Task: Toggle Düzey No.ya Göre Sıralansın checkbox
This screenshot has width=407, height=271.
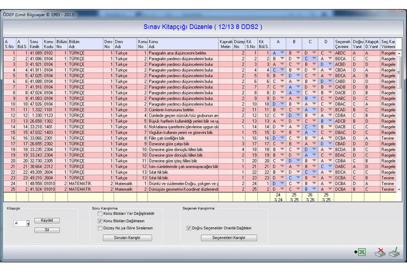Action: (100, 228)
